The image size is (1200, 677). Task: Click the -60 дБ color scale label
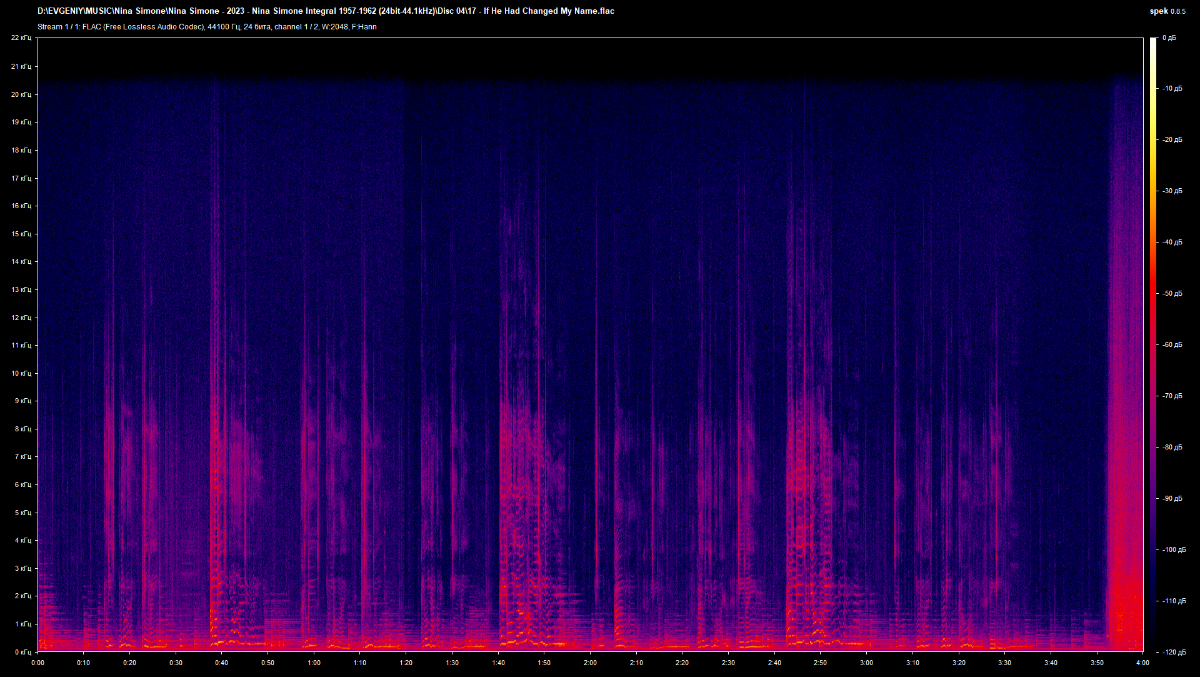point(1172,345)
